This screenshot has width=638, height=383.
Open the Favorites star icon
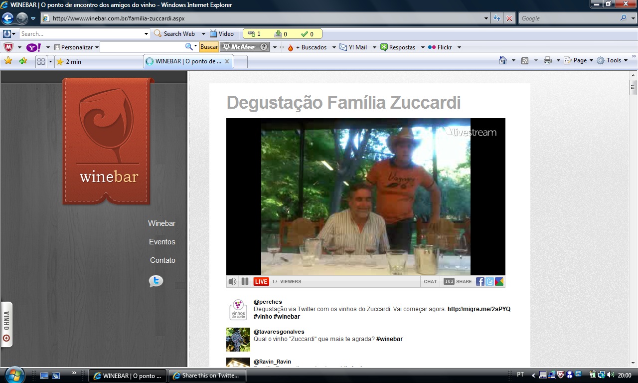click(8, 61)
